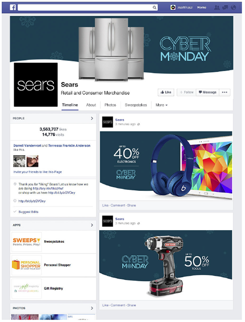The height and width of the screenshot is (322, 245).
Task: Open the Personal Shopper app
Action: click(x=53, y=265)
